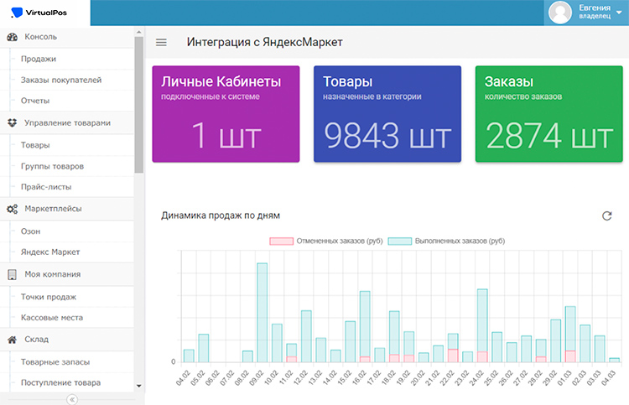
Task: Open Поступление товара item
Action: 61,383
